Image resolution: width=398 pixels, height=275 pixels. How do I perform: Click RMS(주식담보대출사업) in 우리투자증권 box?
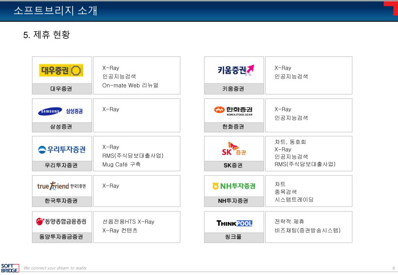(133, 156)
